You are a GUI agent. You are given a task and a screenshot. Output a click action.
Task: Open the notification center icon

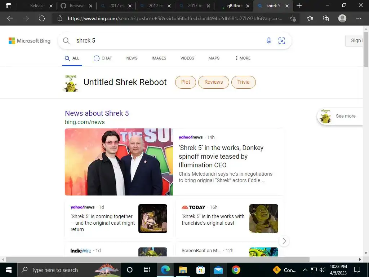coord(357,270)
